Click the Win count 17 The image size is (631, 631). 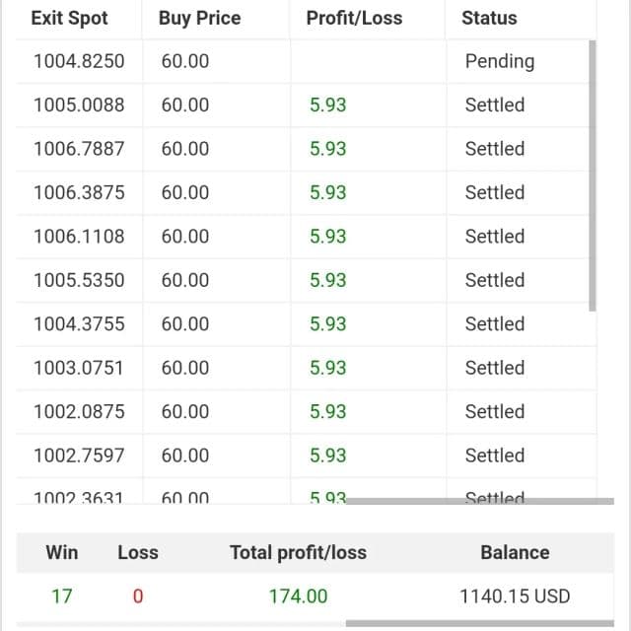click(x=62, y=596)
